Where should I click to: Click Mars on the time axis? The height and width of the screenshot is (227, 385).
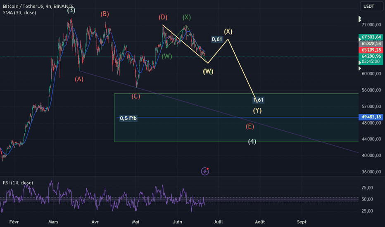(53, 222)
